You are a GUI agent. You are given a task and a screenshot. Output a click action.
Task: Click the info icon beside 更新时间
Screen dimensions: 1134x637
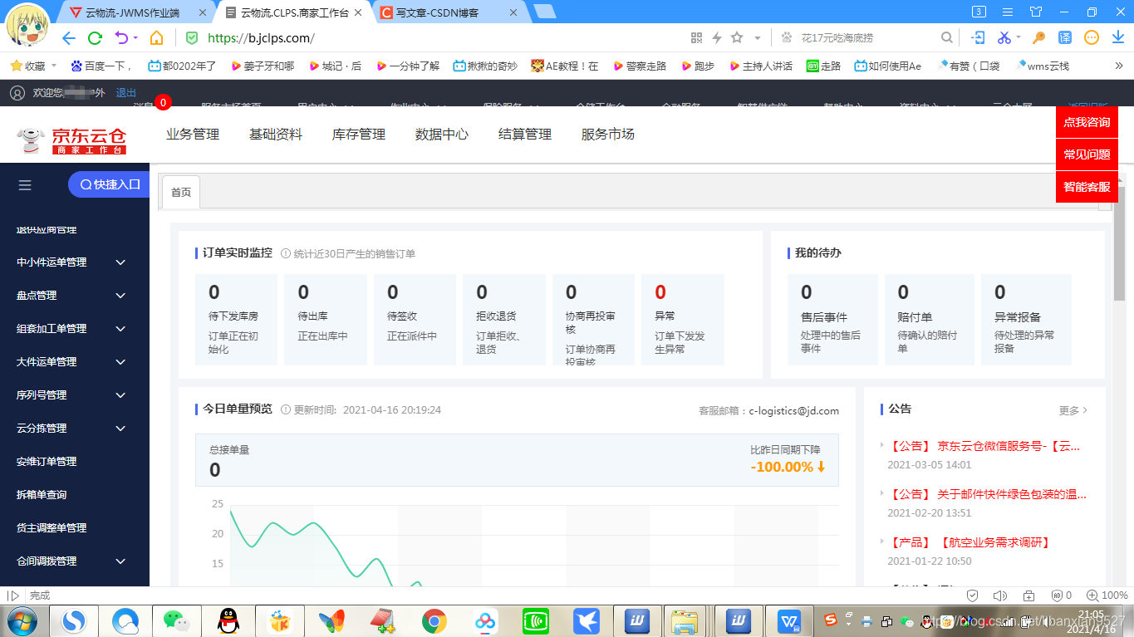pyautogui.click(x=285, y=409)
